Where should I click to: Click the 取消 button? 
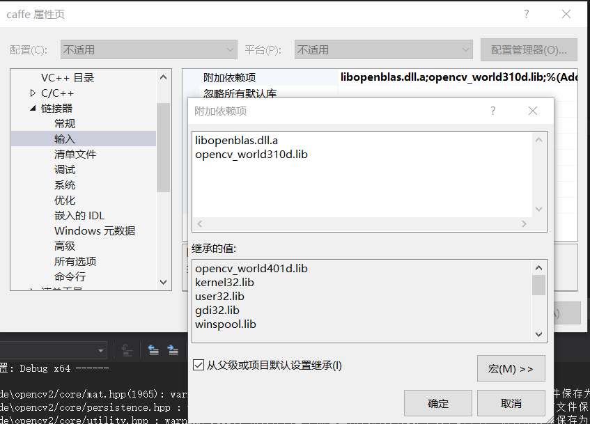511,403
